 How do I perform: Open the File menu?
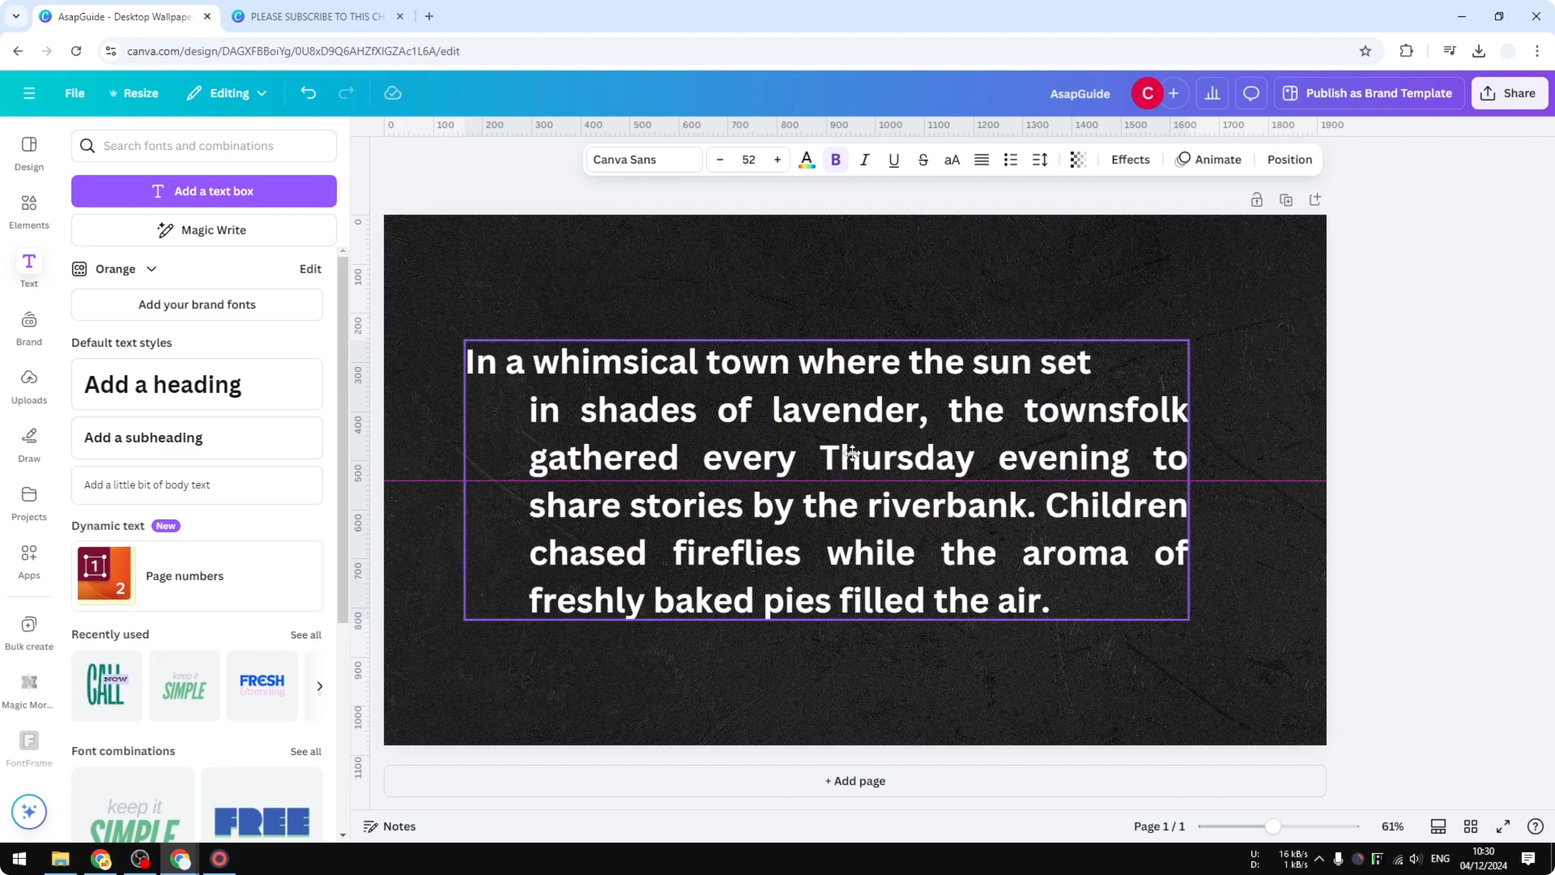click(x=75, y=93)
